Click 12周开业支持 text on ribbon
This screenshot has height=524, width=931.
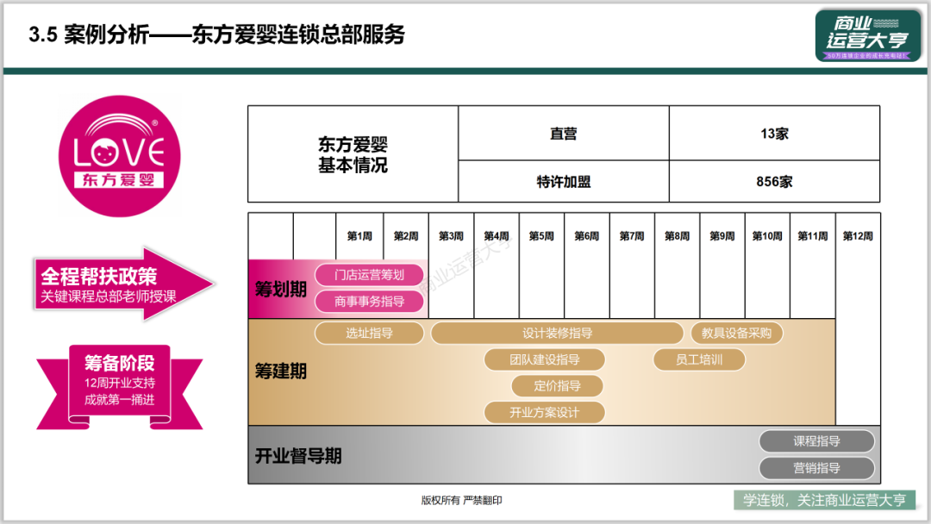[x=119, y=383]
